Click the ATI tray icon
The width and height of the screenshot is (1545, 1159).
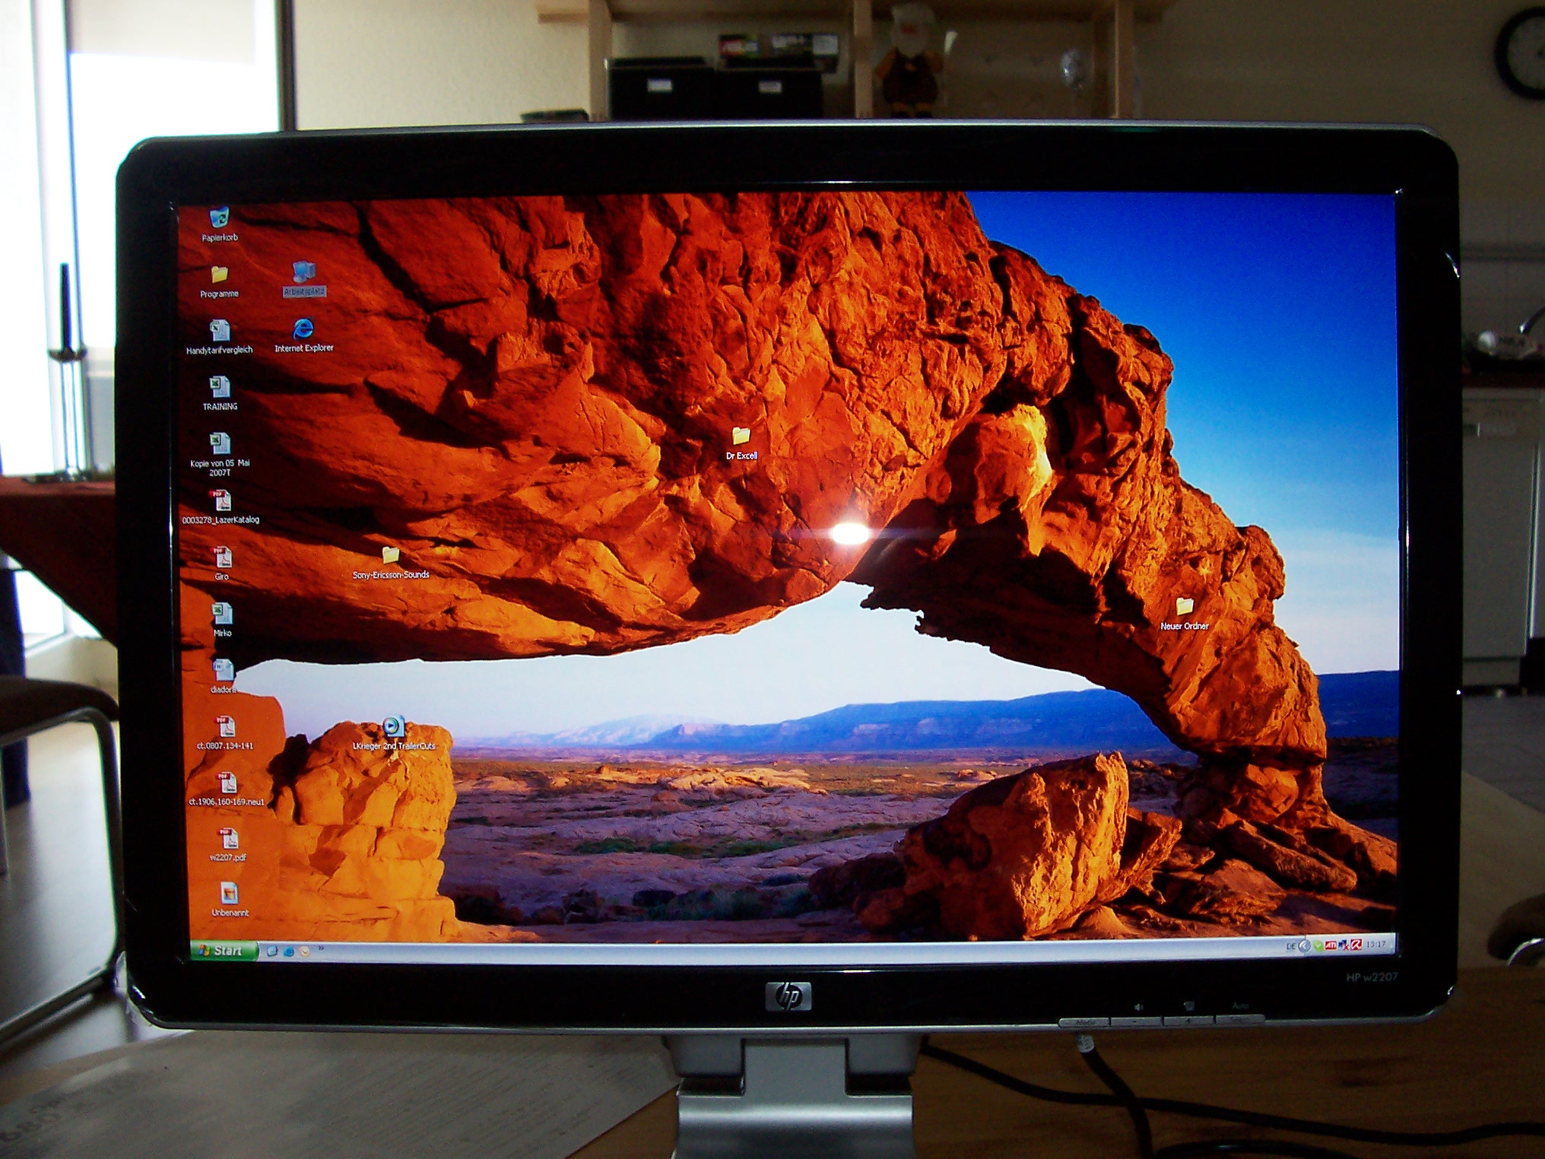pos(1331,945)
